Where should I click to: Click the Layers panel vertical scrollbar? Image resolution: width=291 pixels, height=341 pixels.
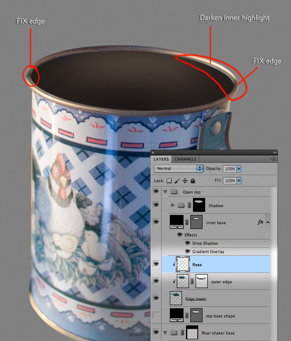point(274,264)
